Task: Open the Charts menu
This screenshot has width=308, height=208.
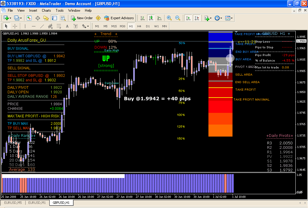Action: 46,10
